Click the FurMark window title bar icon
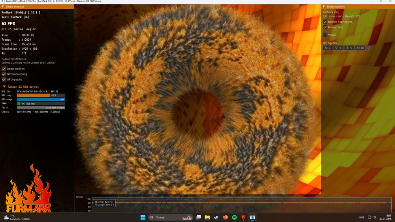Screen dimensions: 395x222 (x=3, y=1)
